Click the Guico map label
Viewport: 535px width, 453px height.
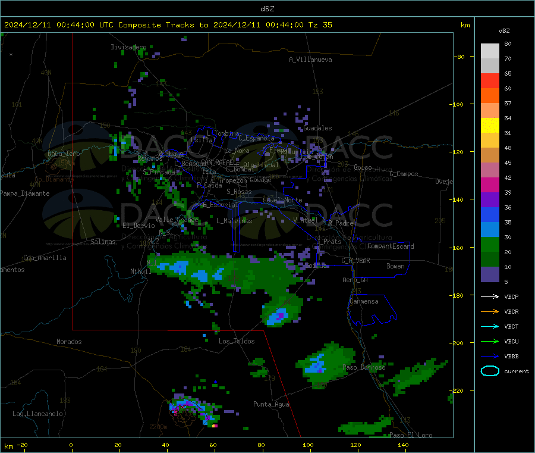click(x=363, y=167)
